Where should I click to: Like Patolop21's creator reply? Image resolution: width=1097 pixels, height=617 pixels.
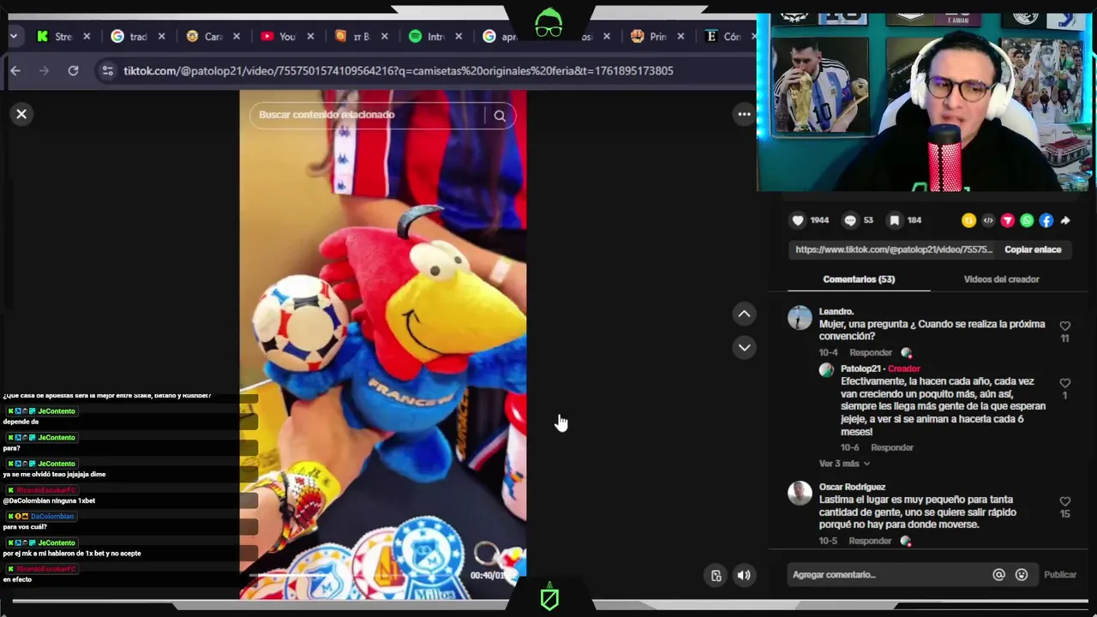(1064, 383)
